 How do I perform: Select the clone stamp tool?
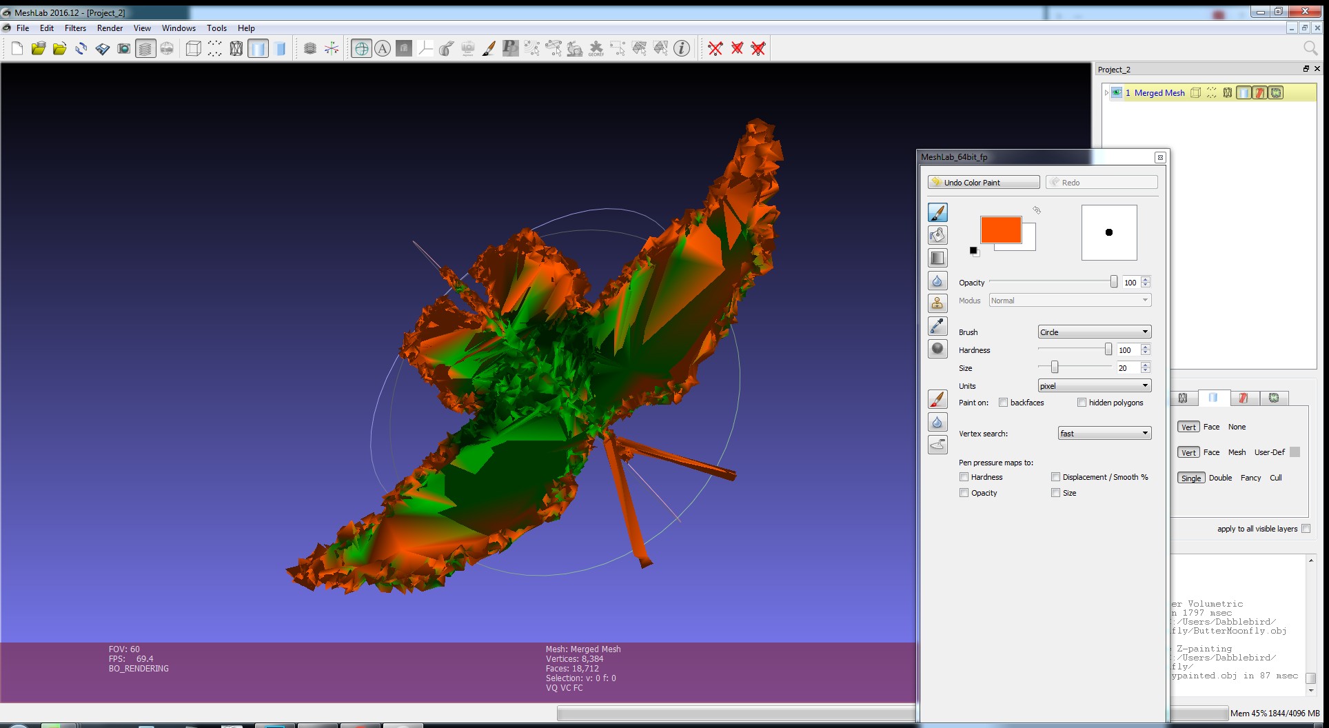pos(937,303)
